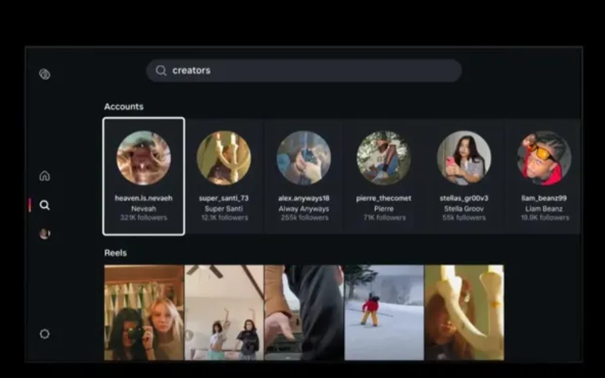Go to the Home icon in sidebar
This screenshot has height=378, width=605.
tap(45, 176)
